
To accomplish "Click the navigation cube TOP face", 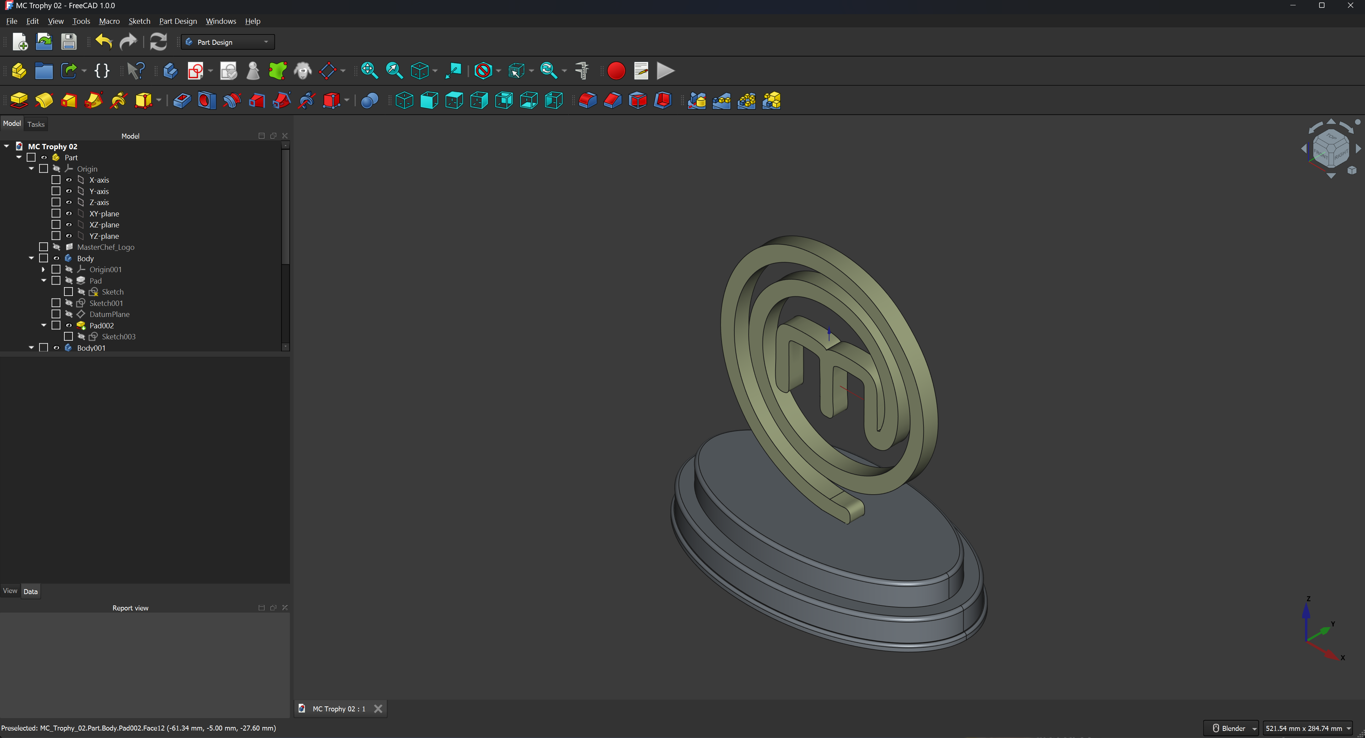I will coord(1332,137).
